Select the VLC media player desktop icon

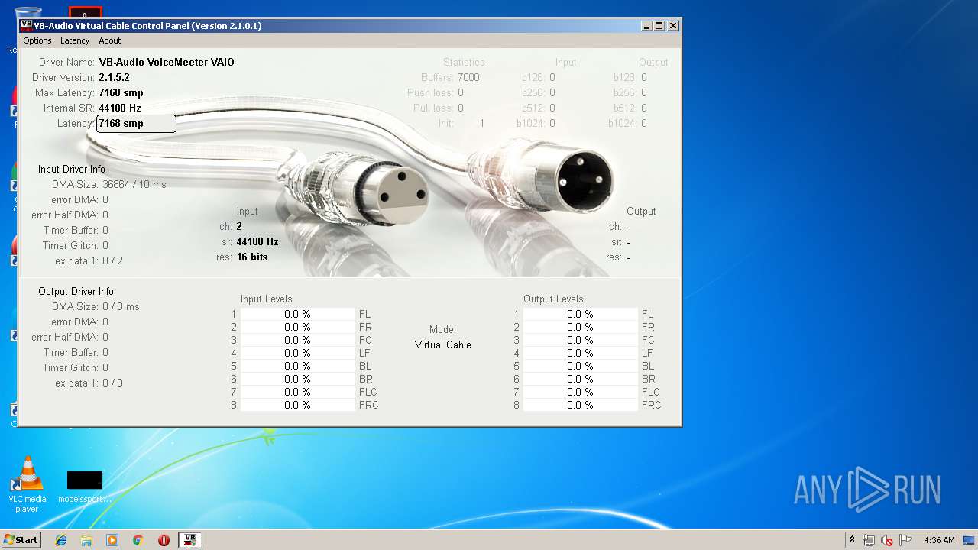point(28,484)
